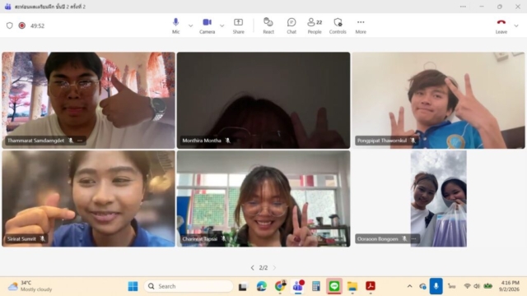Open Calculator from taskbar
The image size is (527, 296).
coord(316,286)
